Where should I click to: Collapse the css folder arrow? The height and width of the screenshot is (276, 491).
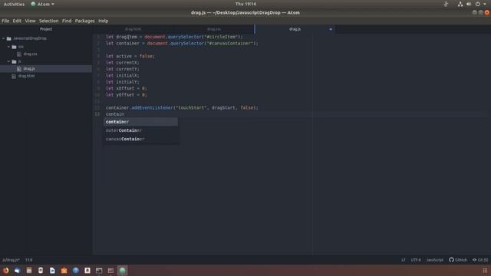point(8,47)
